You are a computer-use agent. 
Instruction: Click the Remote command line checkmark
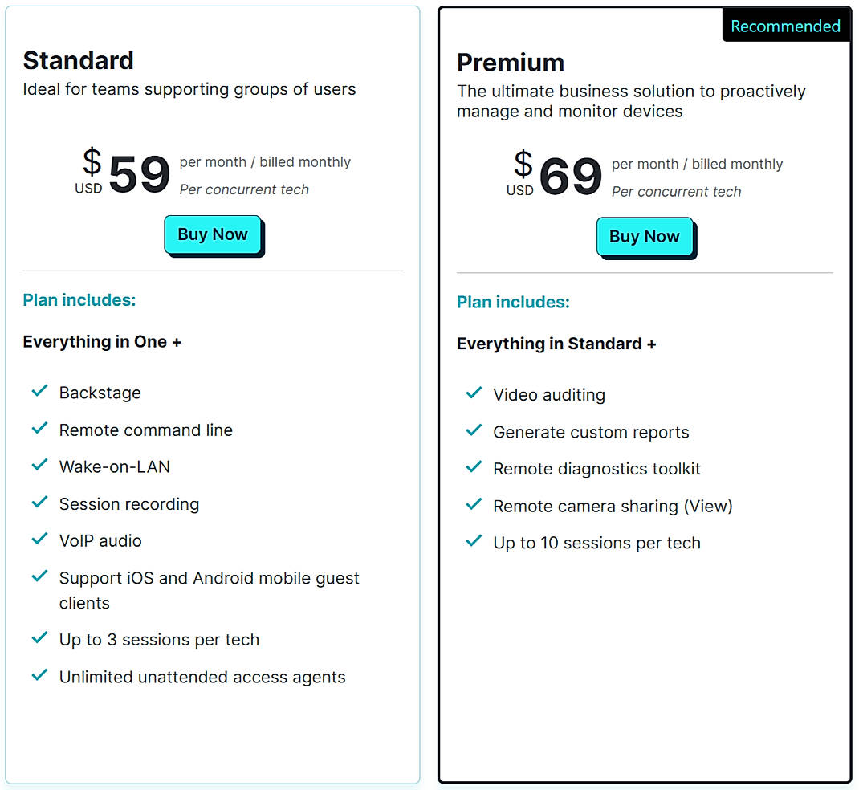40,429
